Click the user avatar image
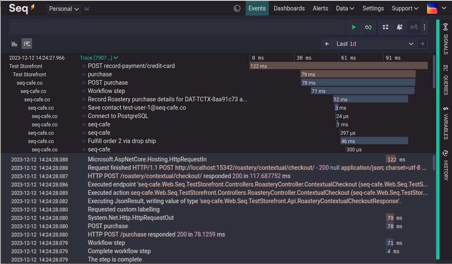Image resolution: width=452 pixels, height=264 pixels. pos(432,8)
